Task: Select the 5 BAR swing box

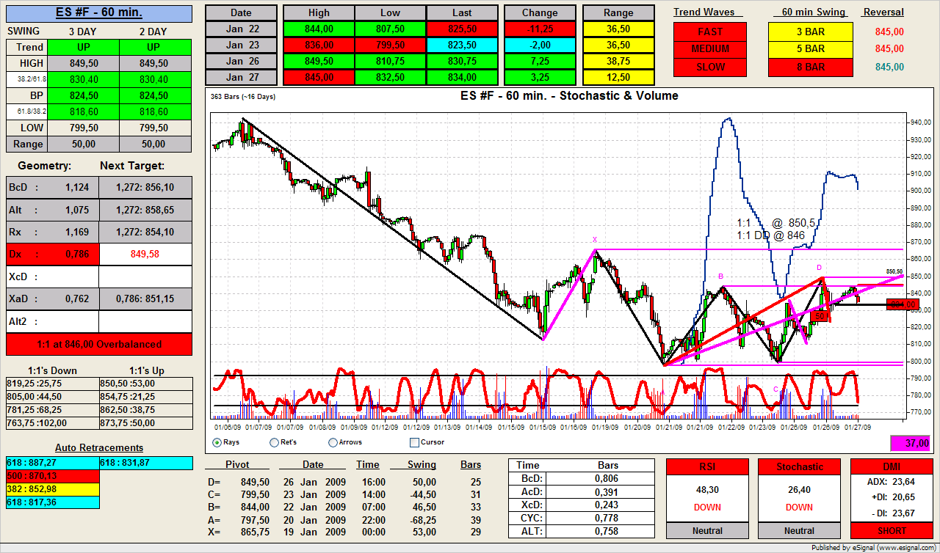Action: (x=810, y=49)
